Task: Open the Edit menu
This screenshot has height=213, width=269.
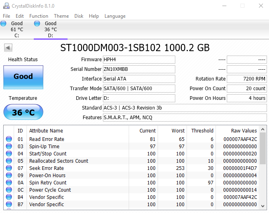Action: [x=20, y=16]
